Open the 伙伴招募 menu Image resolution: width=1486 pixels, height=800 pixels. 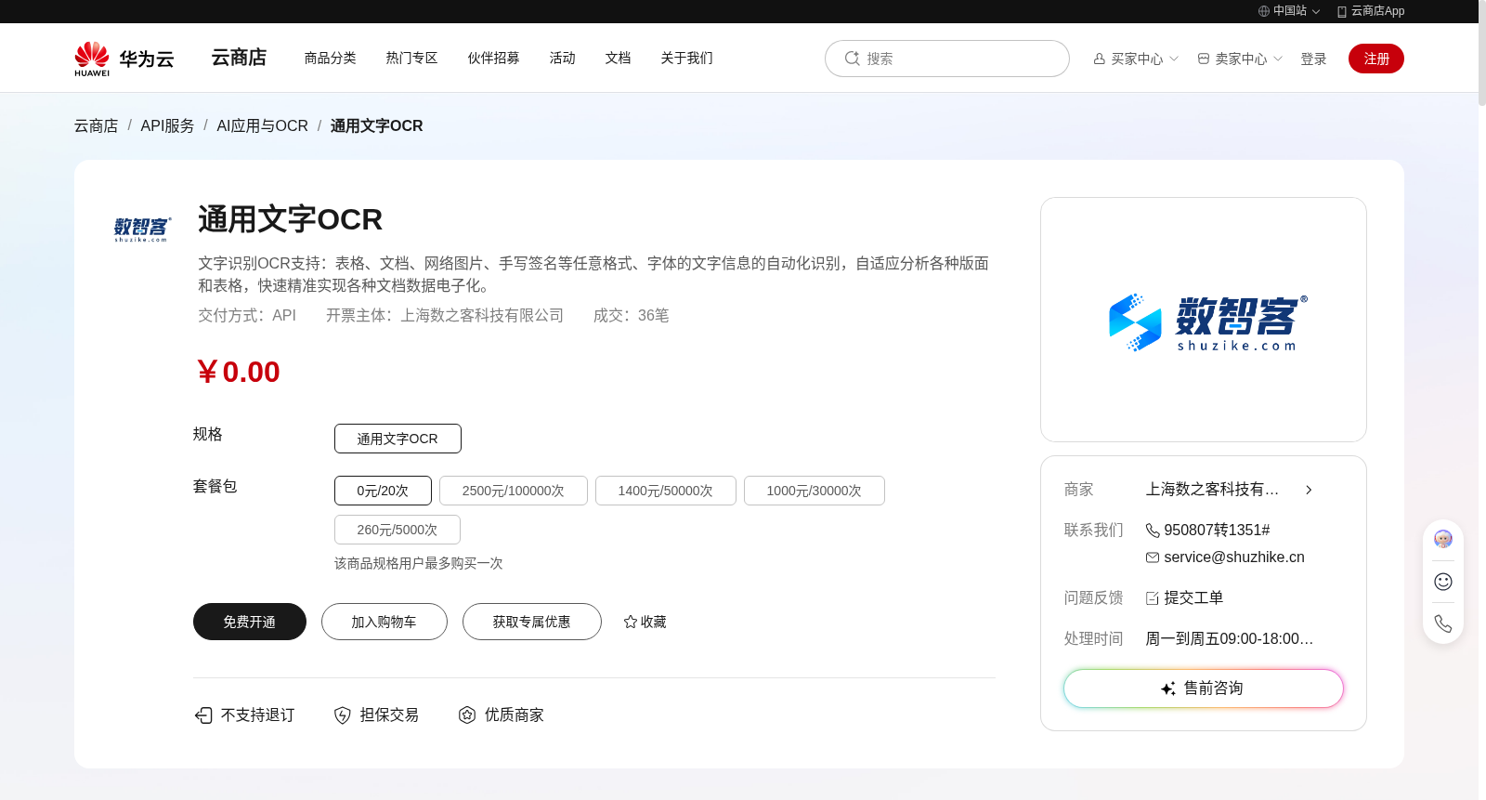(x=493, y=58)
